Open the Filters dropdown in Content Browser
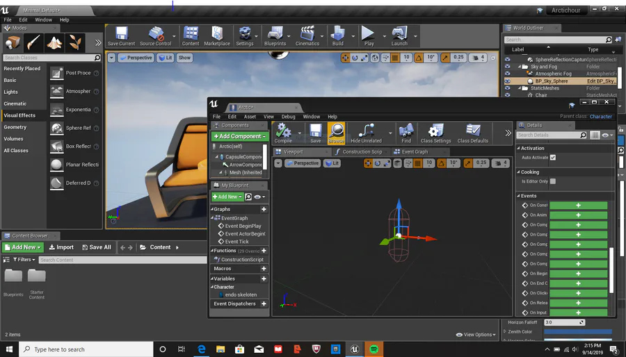 click(24, 259)
